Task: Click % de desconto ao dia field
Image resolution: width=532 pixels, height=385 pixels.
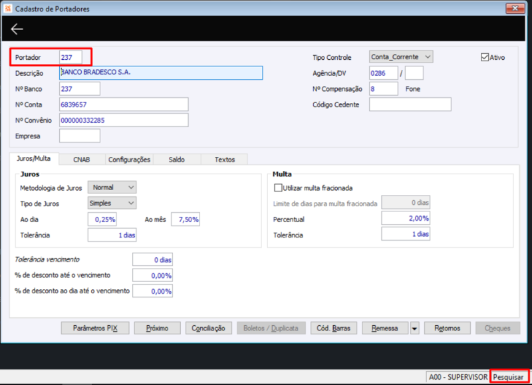Action: 153,291
